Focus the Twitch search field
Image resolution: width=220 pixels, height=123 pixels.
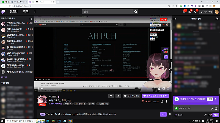point(108,12)
